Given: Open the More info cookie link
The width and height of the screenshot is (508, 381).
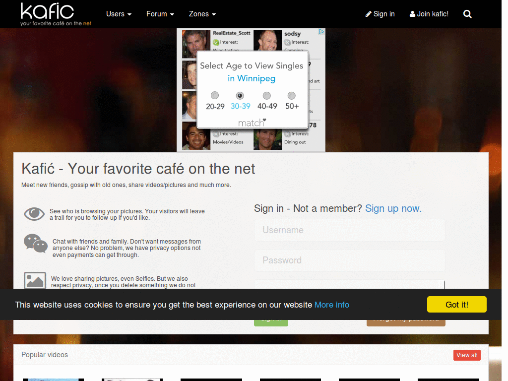Looking at the screenshot, I should (332, 305).
